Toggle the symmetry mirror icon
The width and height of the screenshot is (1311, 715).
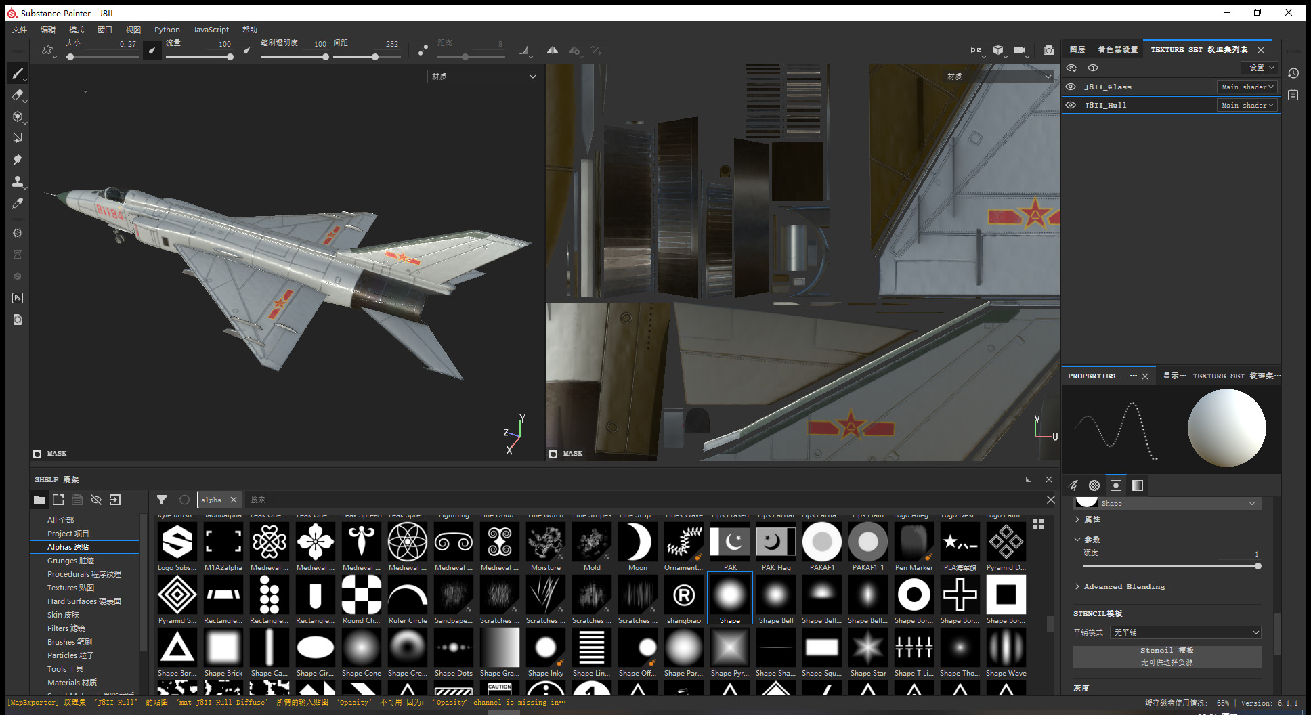[x=553, y=50]
